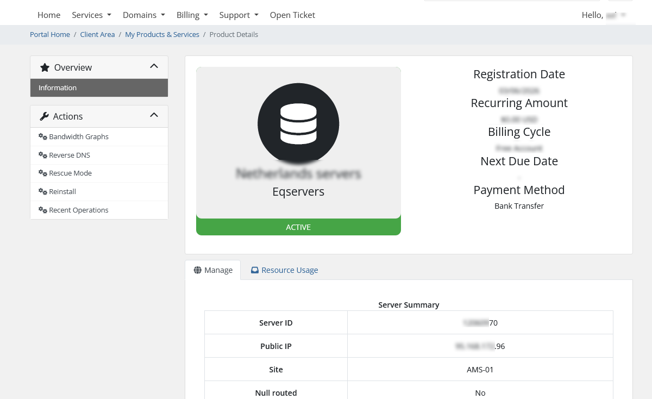Open the Hello user account dropdown
This screenshot has width=652, height=399.
604,15
